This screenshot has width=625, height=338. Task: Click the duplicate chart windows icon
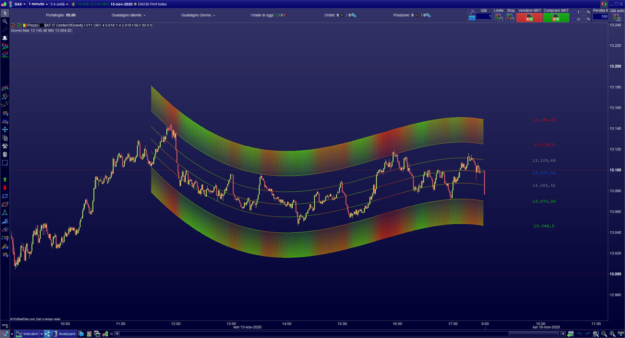[x=97, y=334]
